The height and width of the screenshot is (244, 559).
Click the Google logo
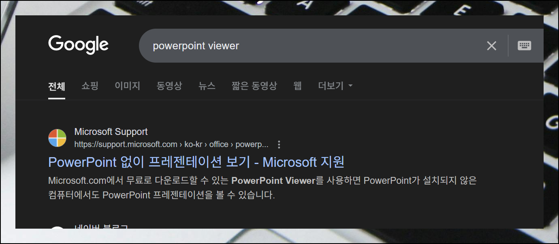tap(78, 44)
